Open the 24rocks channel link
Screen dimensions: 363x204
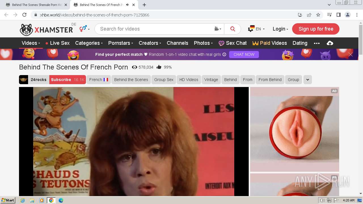pyautogui.click(x=38, y=80)
